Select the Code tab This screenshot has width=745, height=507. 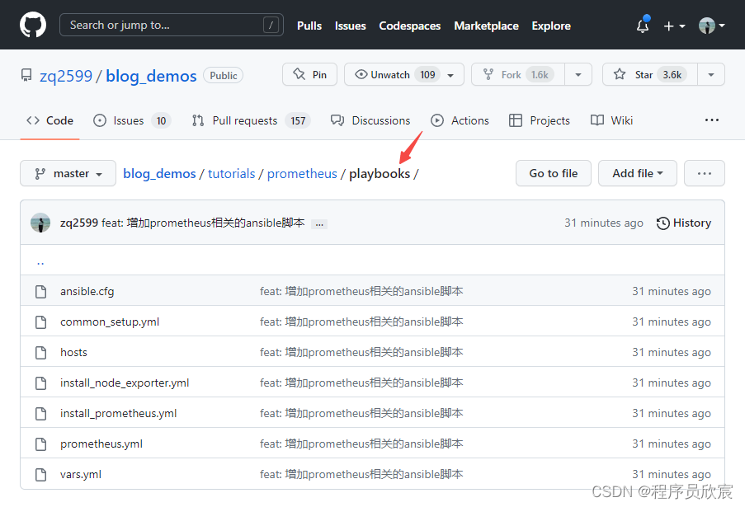point(50,120)
